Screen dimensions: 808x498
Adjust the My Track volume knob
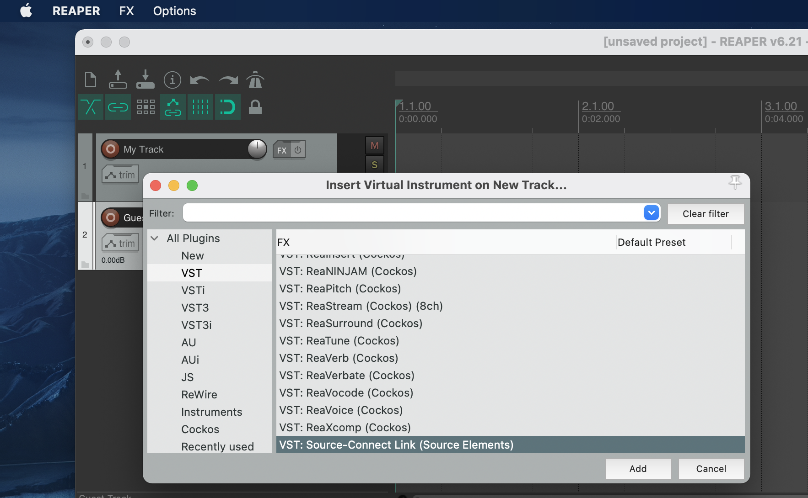click(257, 149)
